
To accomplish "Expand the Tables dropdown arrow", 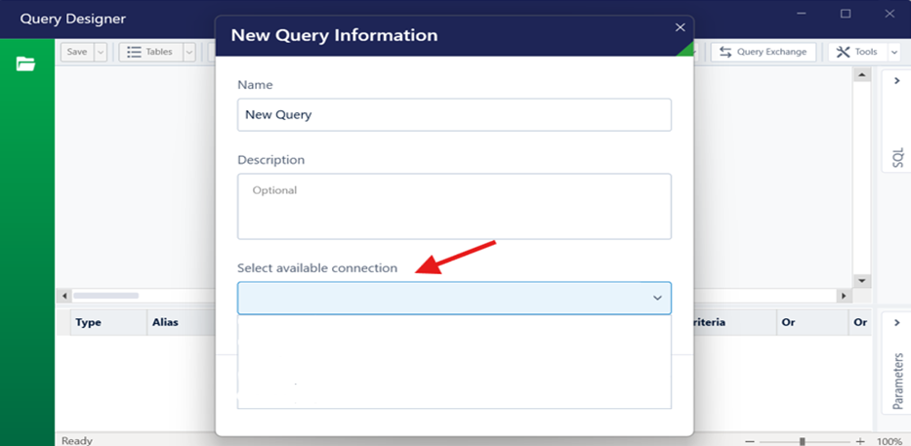I will tap(189, 52).
